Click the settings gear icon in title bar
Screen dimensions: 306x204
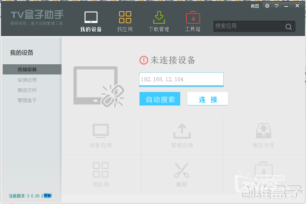267,6
